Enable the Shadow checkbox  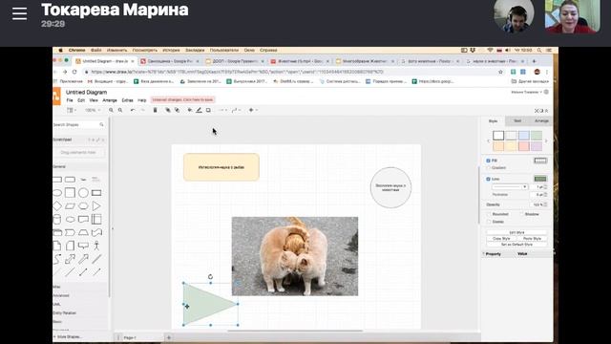(x=521, y=214)
